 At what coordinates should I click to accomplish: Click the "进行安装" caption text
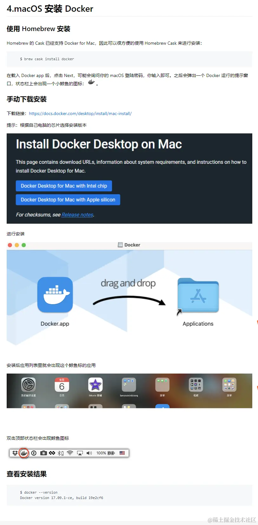point(16,234)
